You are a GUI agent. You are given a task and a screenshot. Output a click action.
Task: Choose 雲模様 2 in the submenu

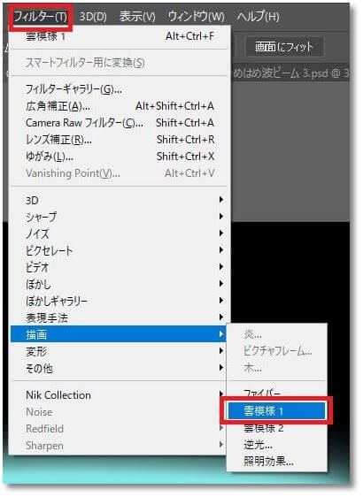(276, 428)
